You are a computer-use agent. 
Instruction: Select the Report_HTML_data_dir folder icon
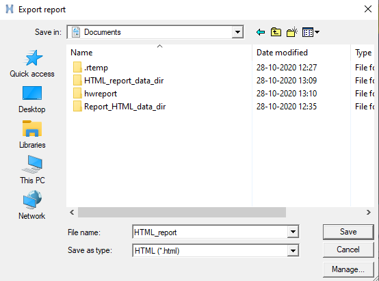[x=77, y=106]
